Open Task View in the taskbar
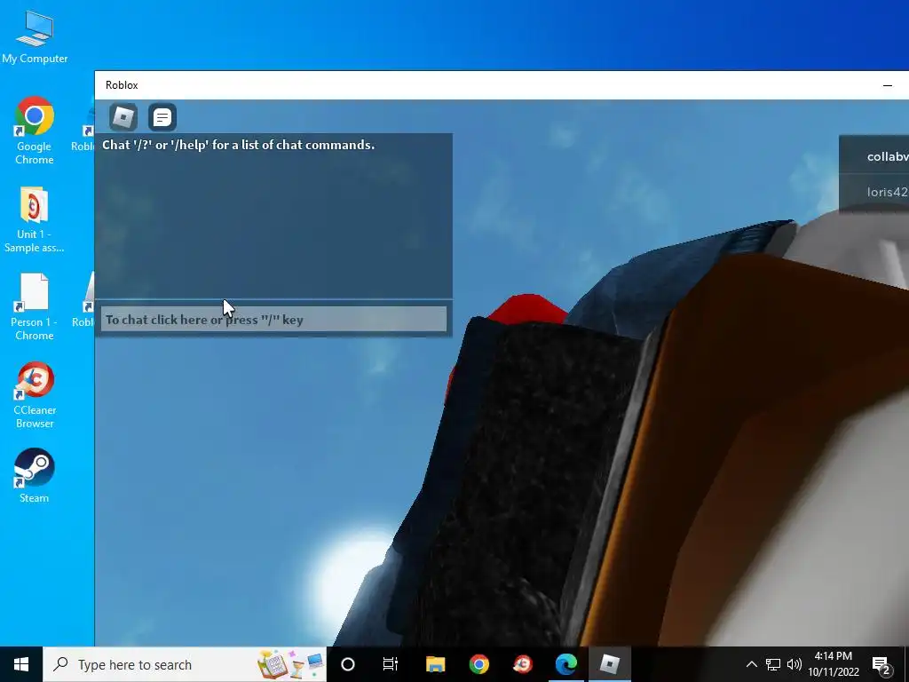Viewport: 909px width, 682px height. tap(391, 664)
